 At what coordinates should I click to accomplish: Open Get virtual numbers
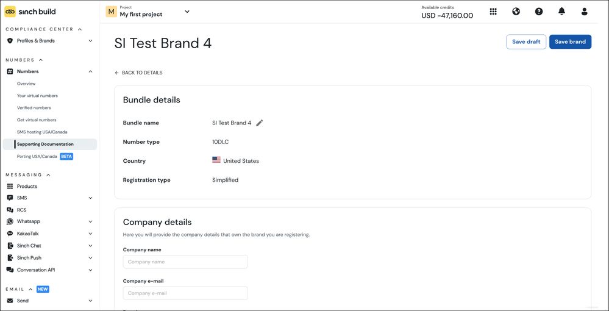point(37,120)
